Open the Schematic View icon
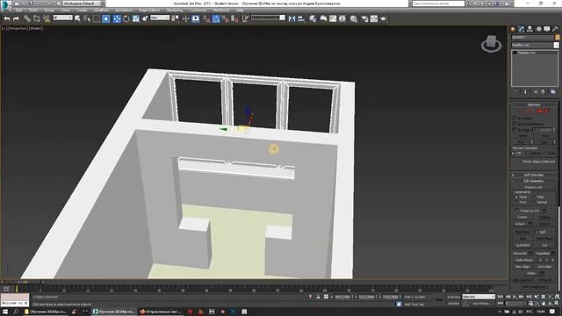562x316 pixels. coord(342,18)
